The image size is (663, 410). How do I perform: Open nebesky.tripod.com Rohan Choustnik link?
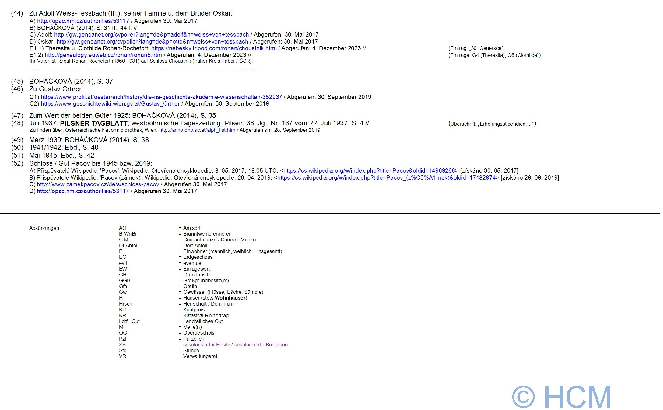tap(214, 48)
